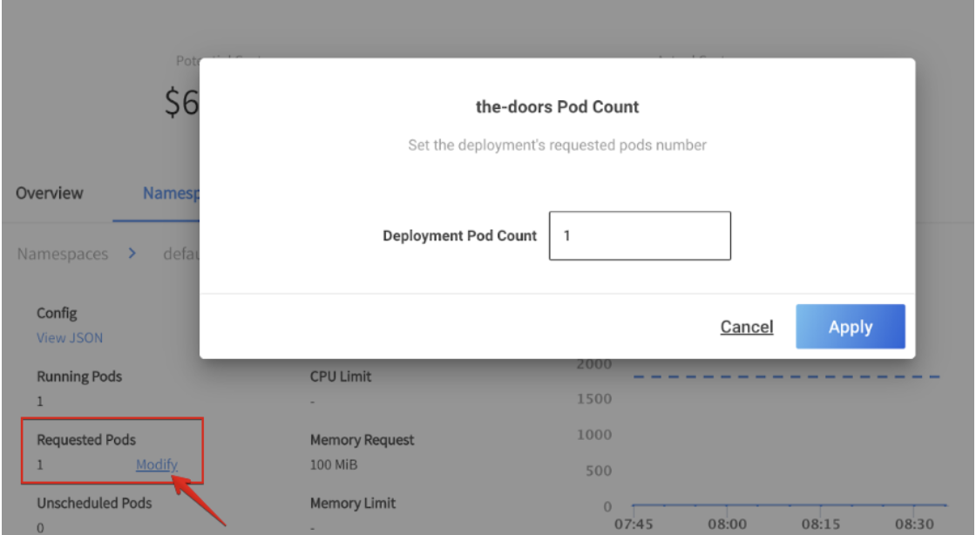Click the Unscheduled Pods label
This screenshot has width=976, height=535.
pos(94,503)
